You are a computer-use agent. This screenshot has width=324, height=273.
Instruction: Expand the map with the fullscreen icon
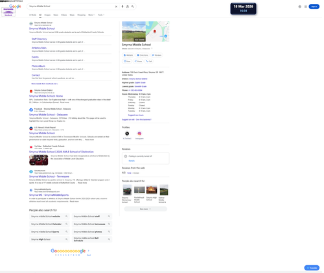click(x=167, y=24)
